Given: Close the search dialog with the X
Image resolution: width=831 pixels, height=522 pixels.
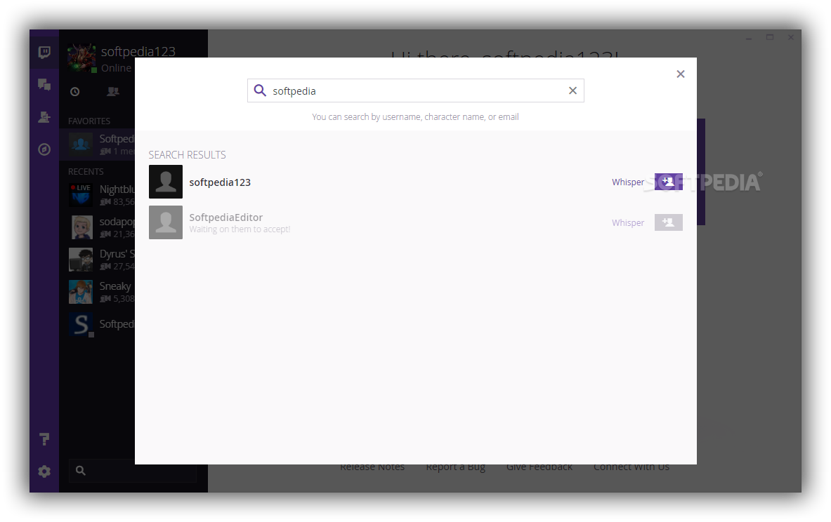Looking at the screenshot, I should click(681, 74).
